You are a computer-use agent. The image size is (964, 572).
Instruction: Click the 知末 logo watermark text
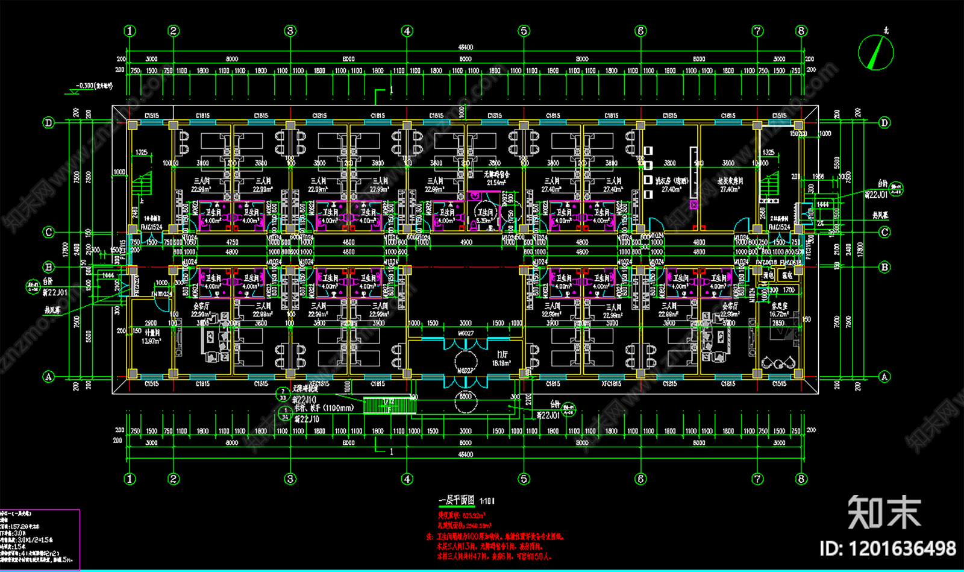pyautogui.click(x=884, y=512)
